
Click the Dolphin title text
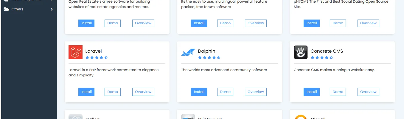pyautogui.click(x=206, y=51)
